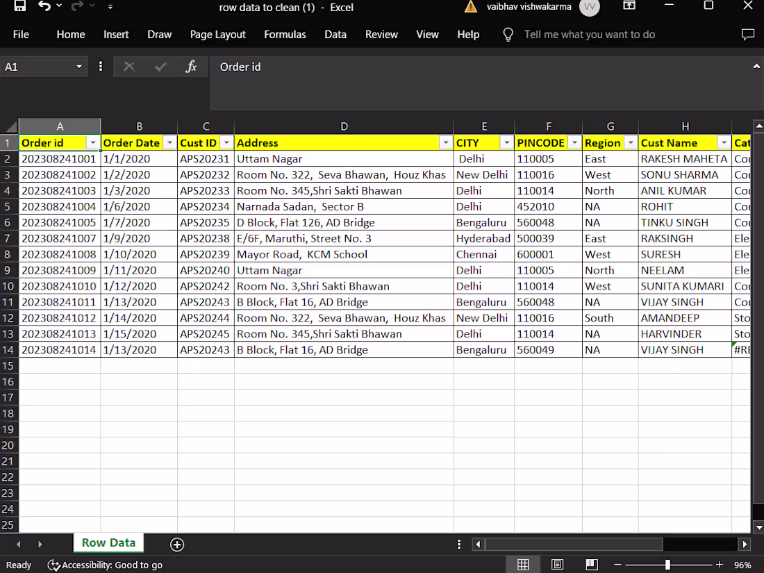
Task: Add a new worksheet with the plus icon
Action: 177,545
